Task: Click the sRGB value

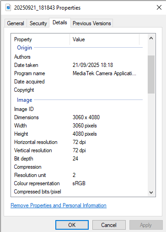Action: pos(79,183)
